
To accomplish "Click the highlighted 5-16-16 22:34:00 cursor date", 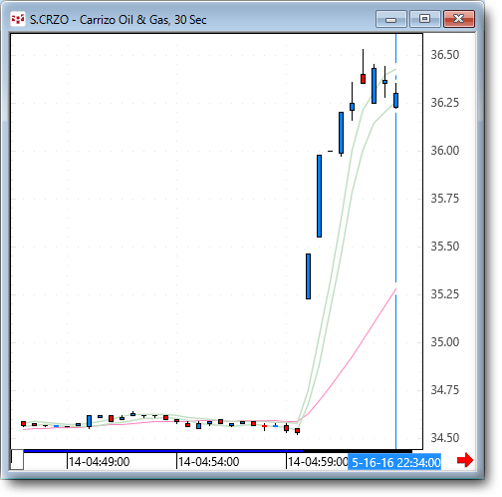I will point(394,462).
